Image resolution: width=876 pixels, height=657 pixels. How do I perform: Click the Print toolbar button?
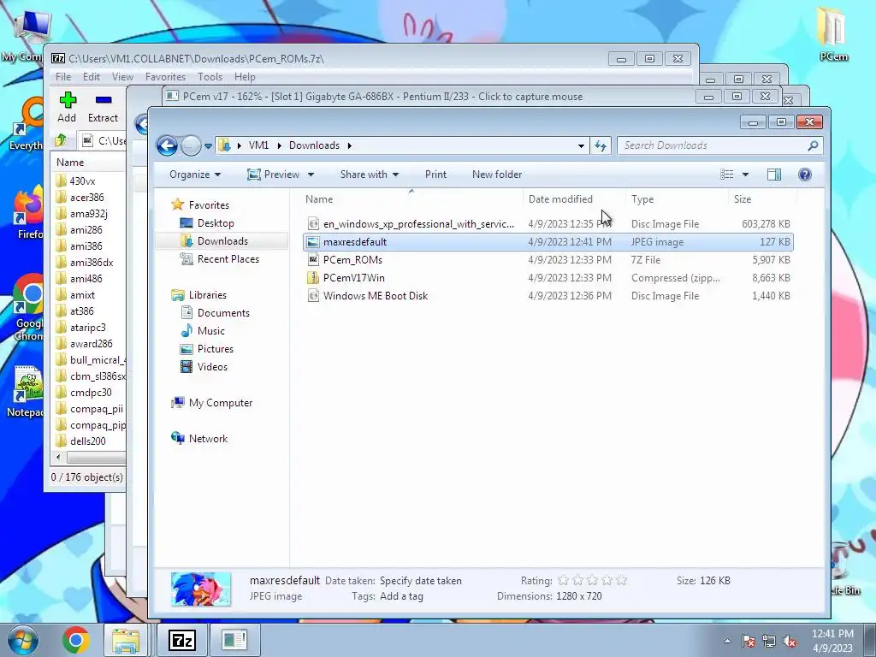point(435,175)
